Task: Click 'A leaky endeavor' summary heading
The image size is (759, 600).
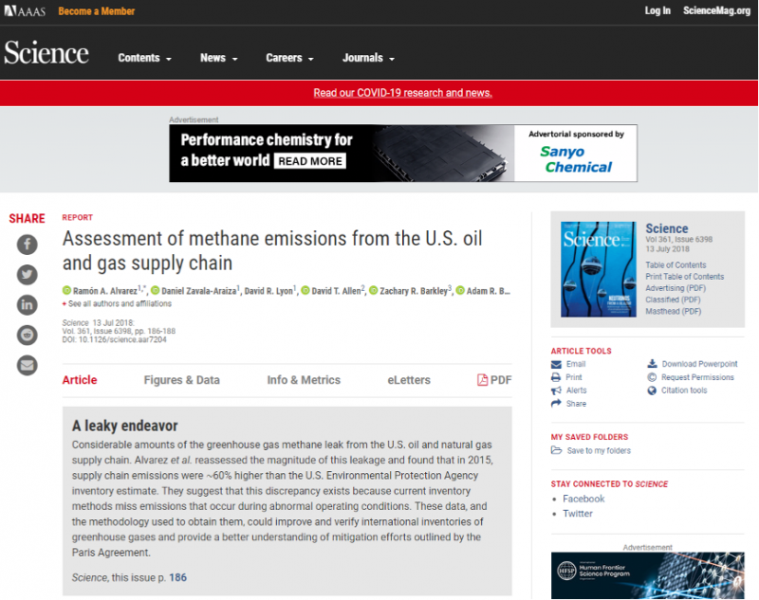Action: [x=125, y=426]
